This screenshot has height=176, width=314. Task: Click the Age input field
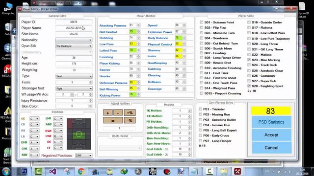point(74,58)
